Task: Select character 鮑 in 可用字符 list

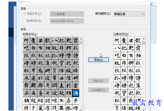Action: tap(76, 63)
